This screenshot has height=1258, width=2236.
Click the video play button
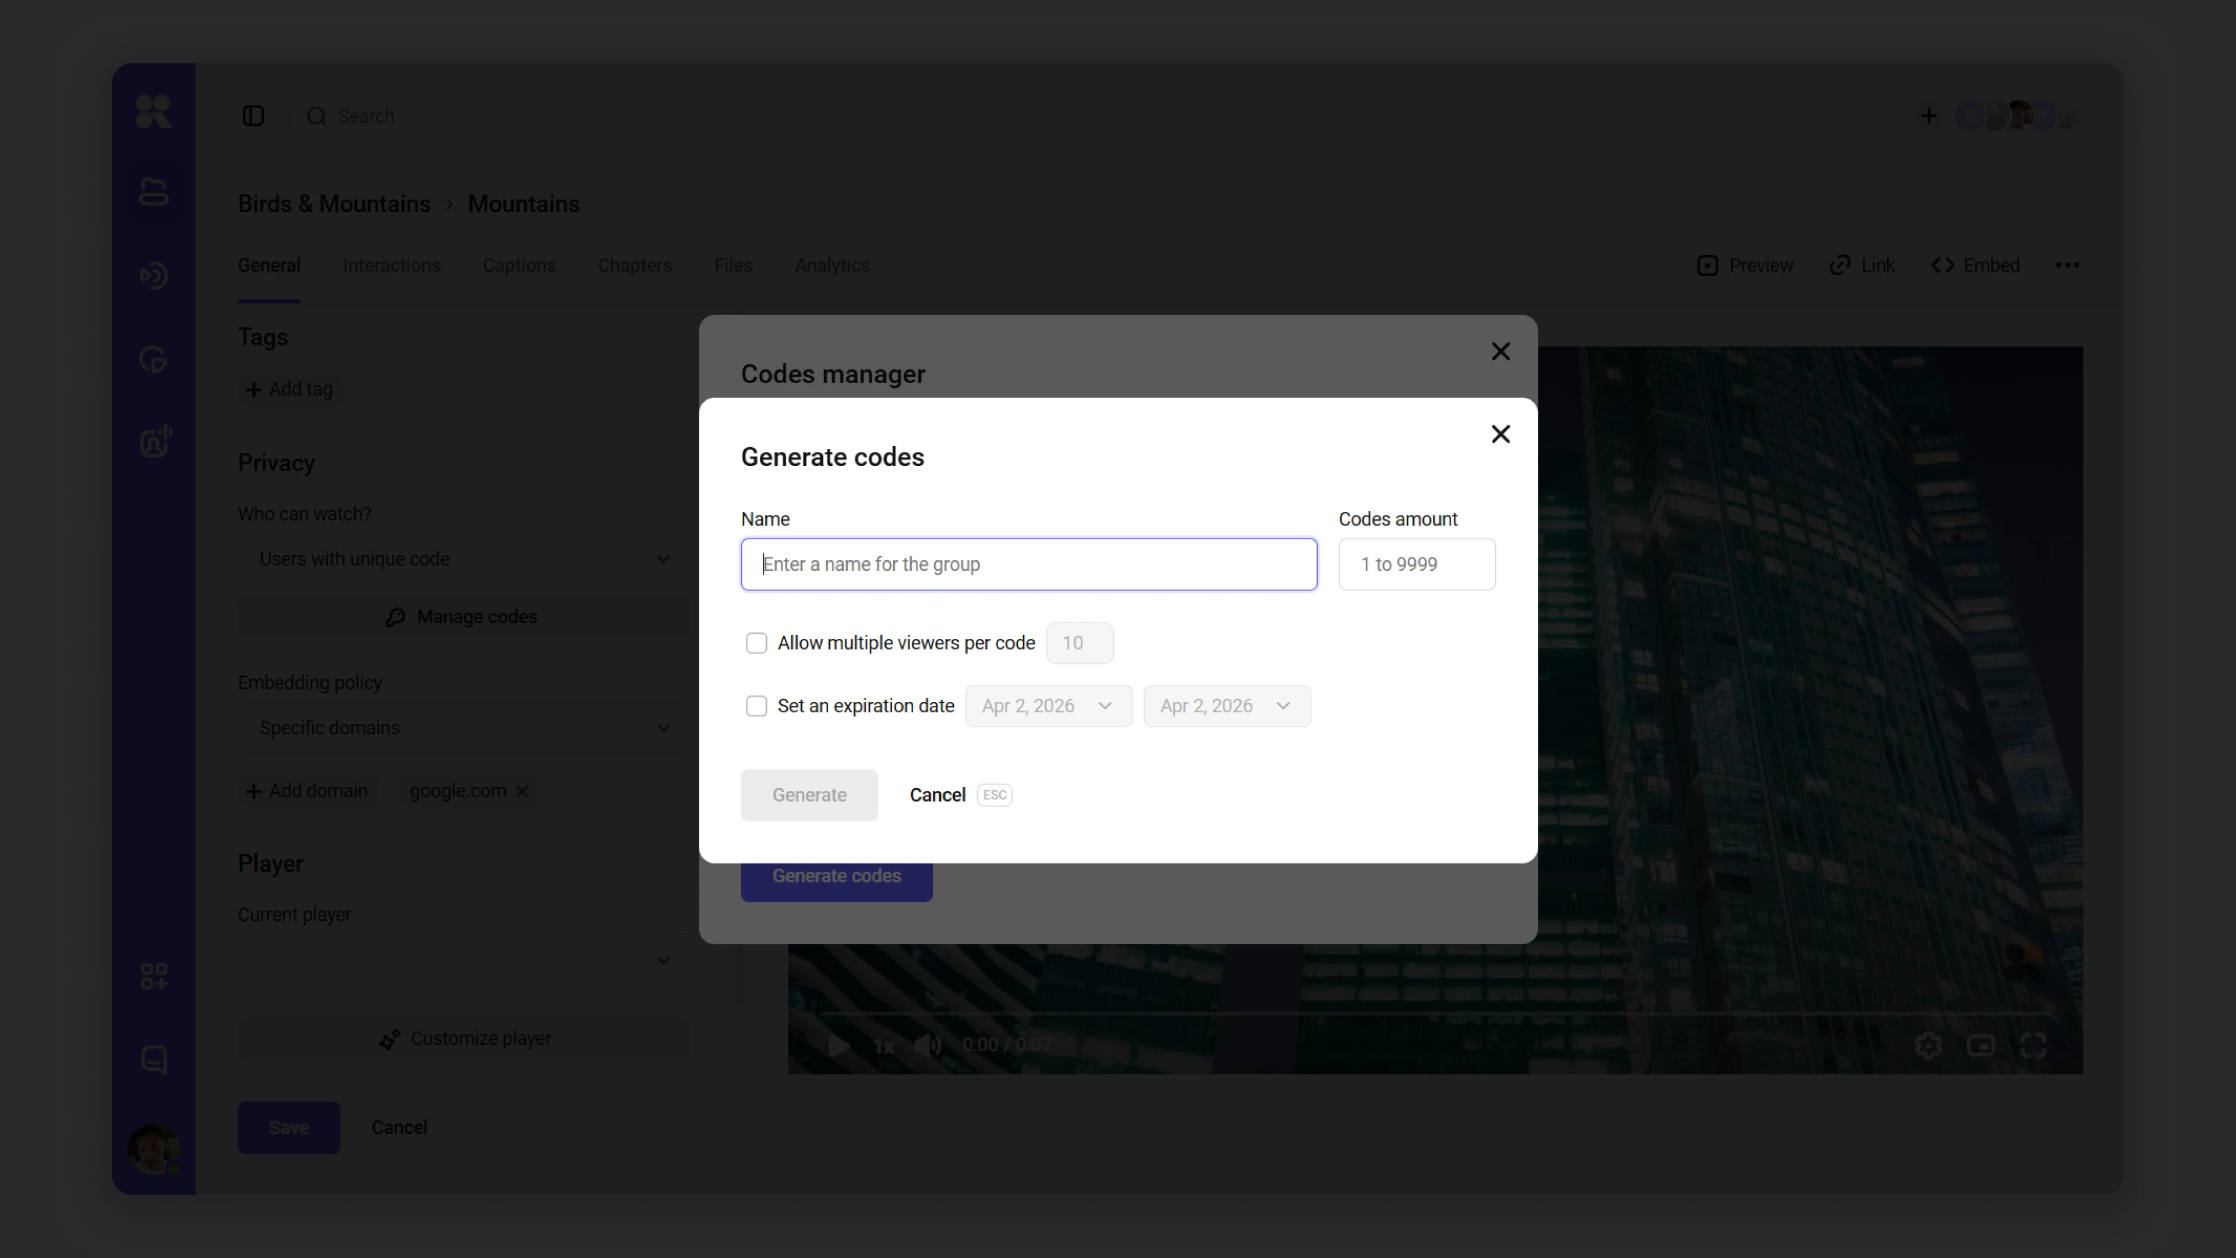pos(838,1045)
